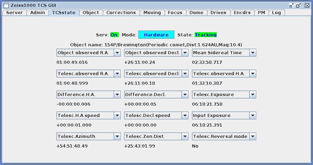Screen dimensions: 313x165
Task: Switch to the Focus tab
Action: coord(175,13)
